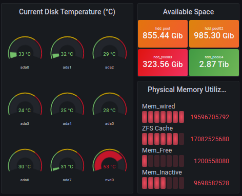Open the Current Disk Temperature panel title
The height and width of the screenshot is (196, 242).
click(x=67, y=12)
